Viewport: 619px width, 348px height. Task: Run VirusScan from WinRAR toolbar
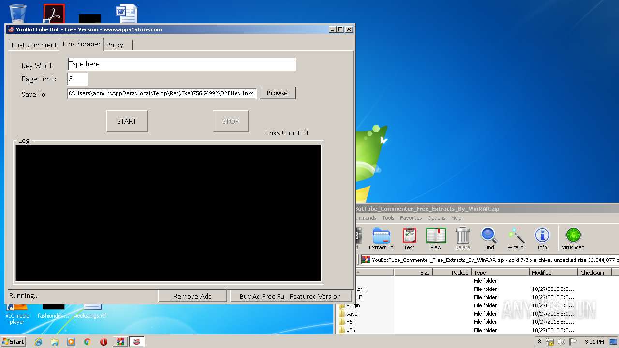coord(573,239)
